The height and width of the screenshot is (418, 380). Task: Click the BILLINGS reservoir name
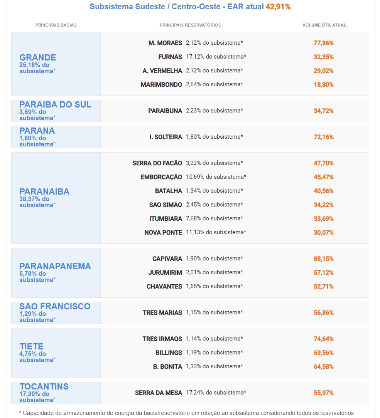169,353
